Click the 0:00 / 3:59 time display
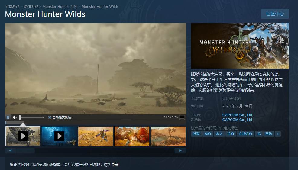Screen dimensions: 298x170 coord(170,117)
